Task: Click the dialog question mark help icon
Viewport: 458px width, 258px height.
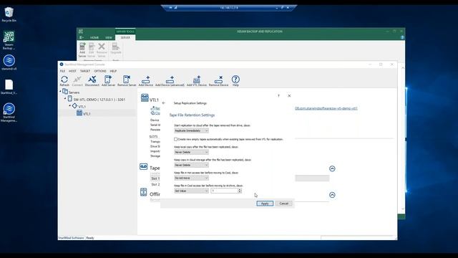Action: click(278, 95)
